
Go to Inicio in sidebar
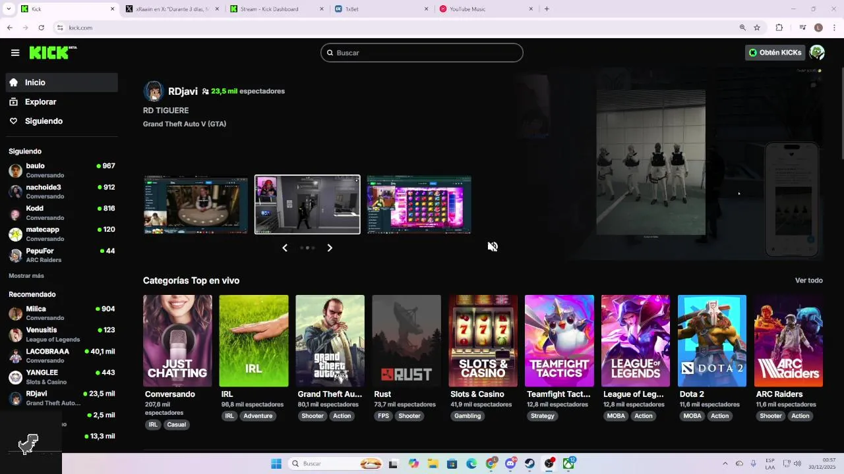[62, 82]
